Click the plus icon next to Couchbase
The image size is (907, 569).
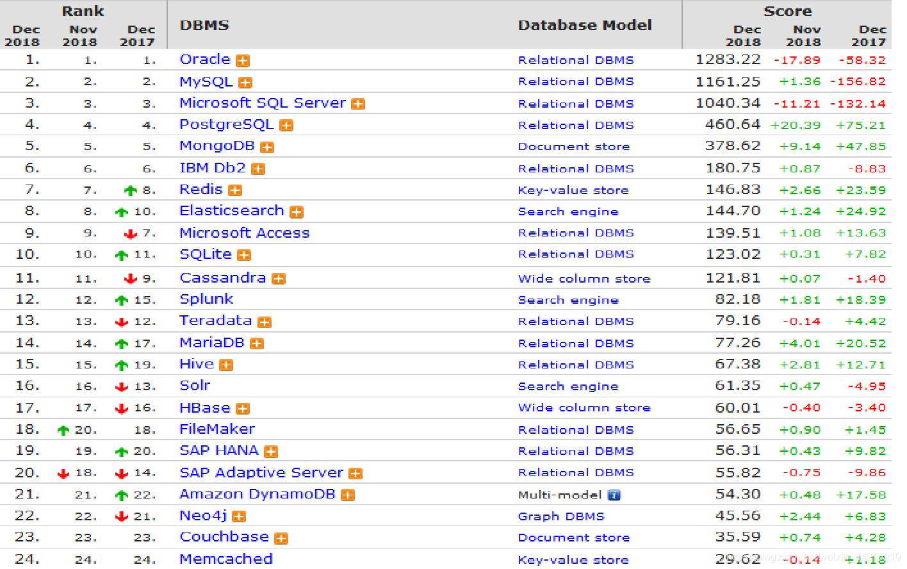[x=281, y=538]
